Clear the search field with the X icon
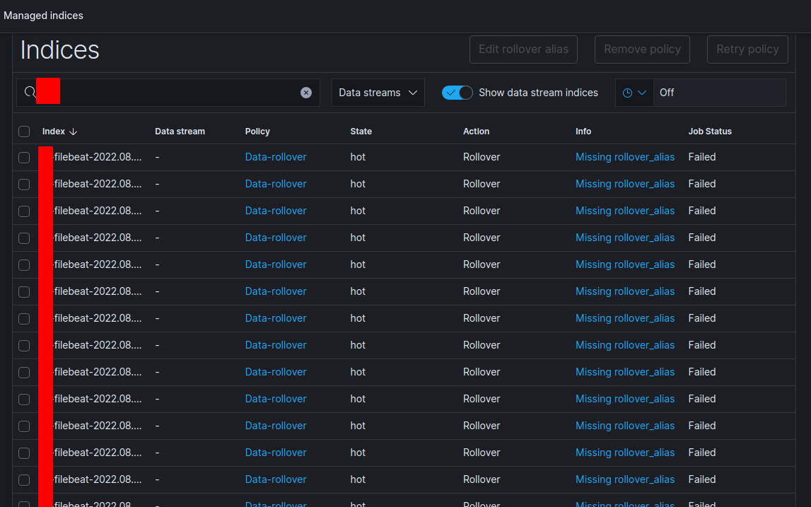The height and width of the screenshot is (507, 811). 306,93
